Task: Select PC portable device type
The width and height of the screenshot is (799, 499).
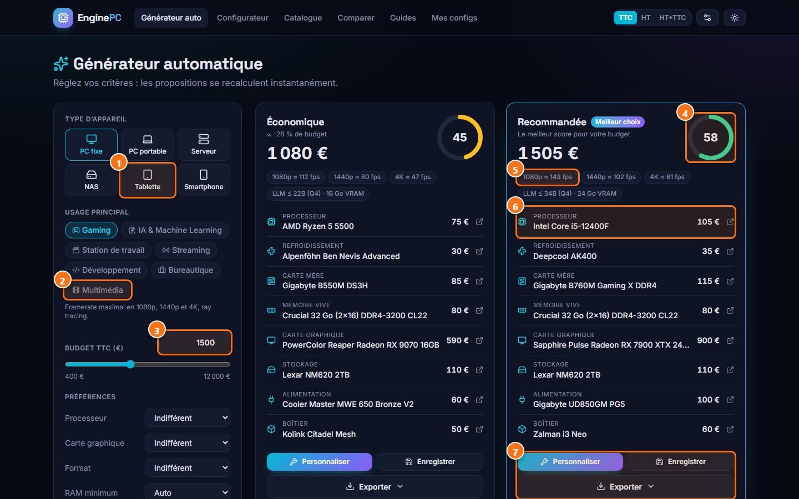Action: [x=148, y=145]
